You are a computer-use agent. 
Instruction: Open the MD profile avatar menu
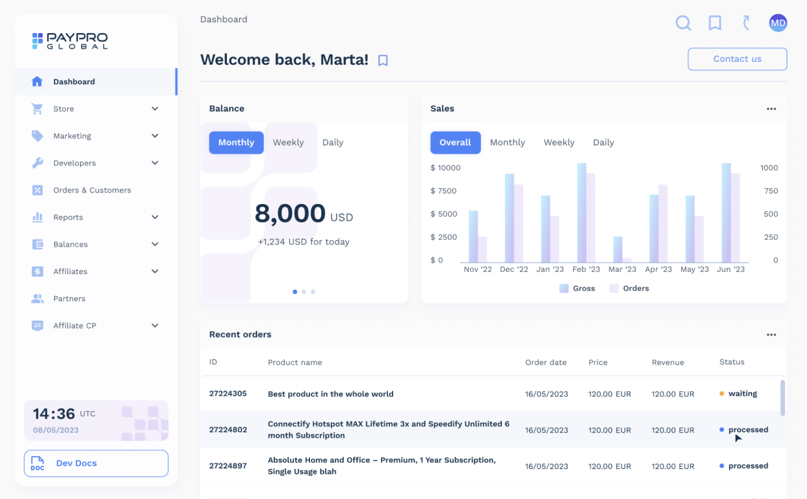pyautogui.click(x=778, y=23)
